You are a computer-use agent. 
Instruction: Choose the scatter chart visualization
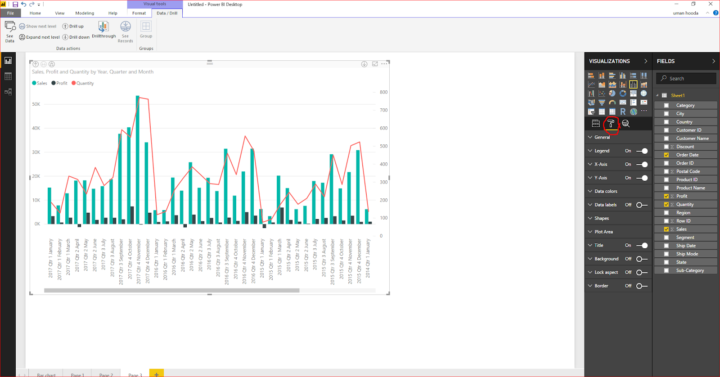coord(602,93)
